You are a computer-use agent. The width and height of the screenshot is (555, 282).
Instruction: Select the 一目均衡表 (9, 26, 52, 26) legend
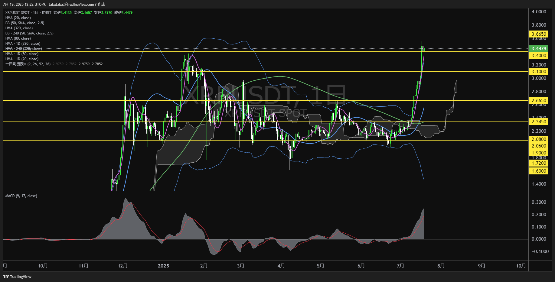(x=28, y=64)
